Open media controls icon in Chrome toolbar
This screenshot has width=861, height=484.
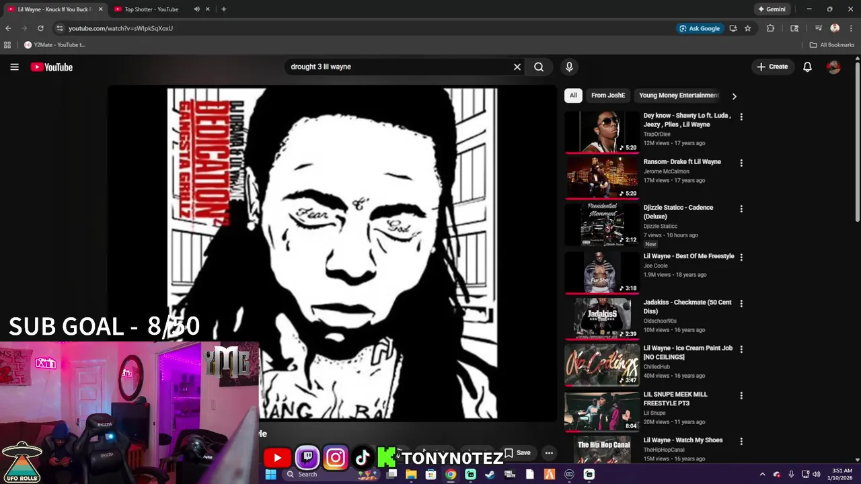coord(819,28)
